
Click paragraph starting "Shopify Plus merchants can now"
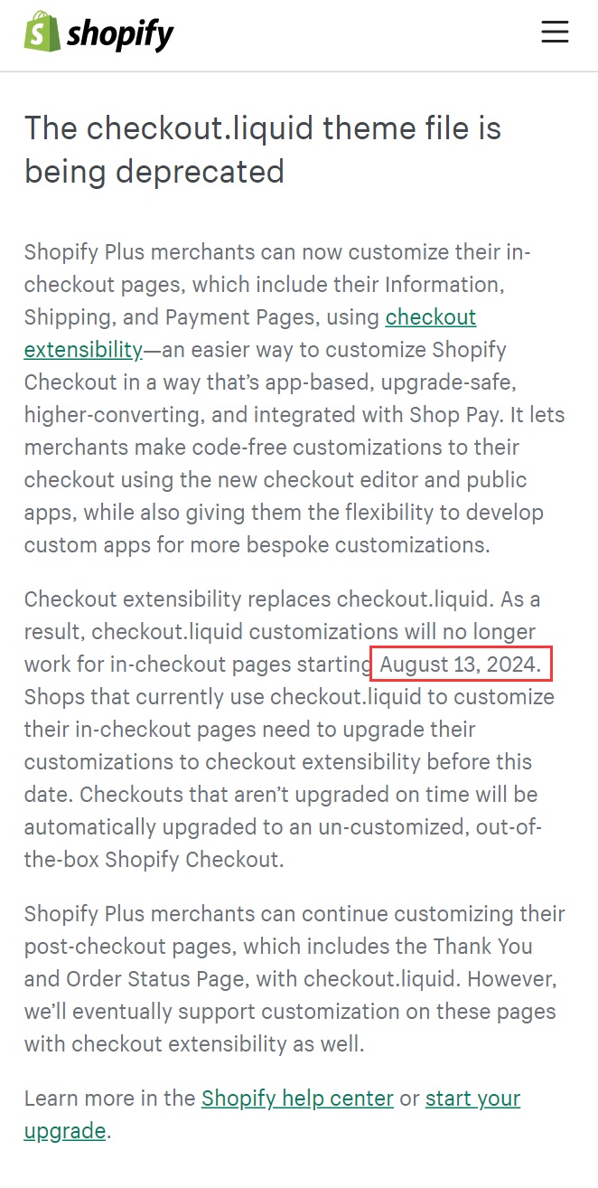294,399
